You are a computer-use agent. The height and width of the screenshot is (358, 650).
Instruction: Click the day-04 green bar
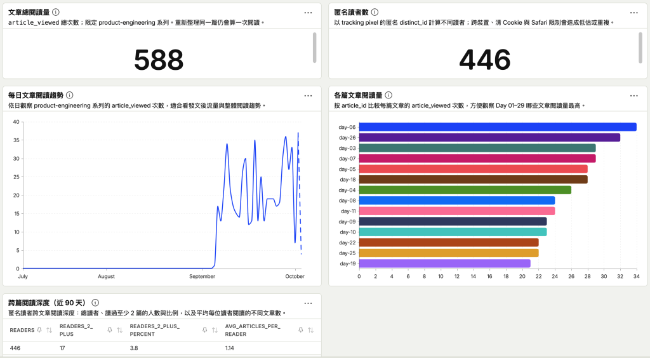tap(465, 190)
